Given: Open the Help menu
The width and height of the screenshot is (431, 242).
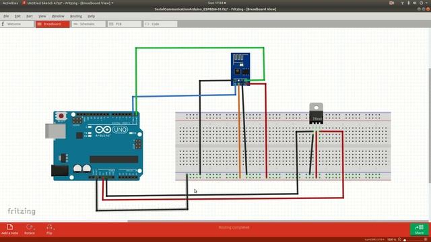Looking at the screenshot, I should point(92,16).
